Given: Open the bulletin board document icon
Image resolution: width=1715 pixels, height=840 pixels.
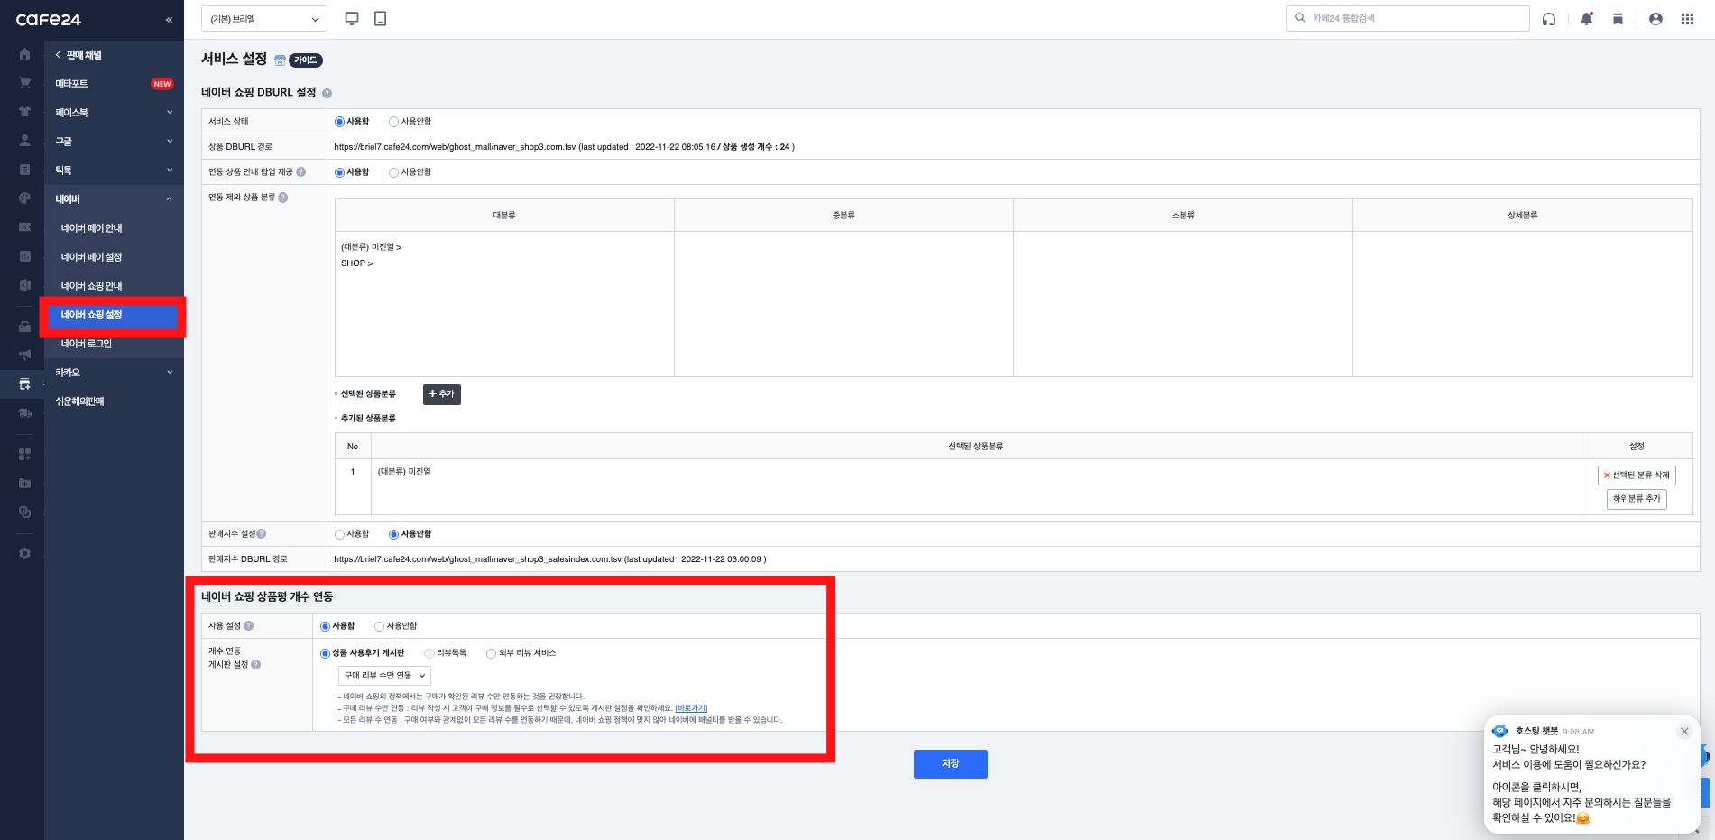Looking at the screenshot, I should (x=24, y=170).
